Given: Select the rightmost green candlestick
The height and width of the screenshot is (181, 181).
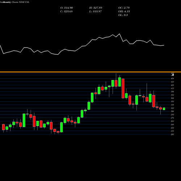Looking at the screenshot, I should [164, 109].
